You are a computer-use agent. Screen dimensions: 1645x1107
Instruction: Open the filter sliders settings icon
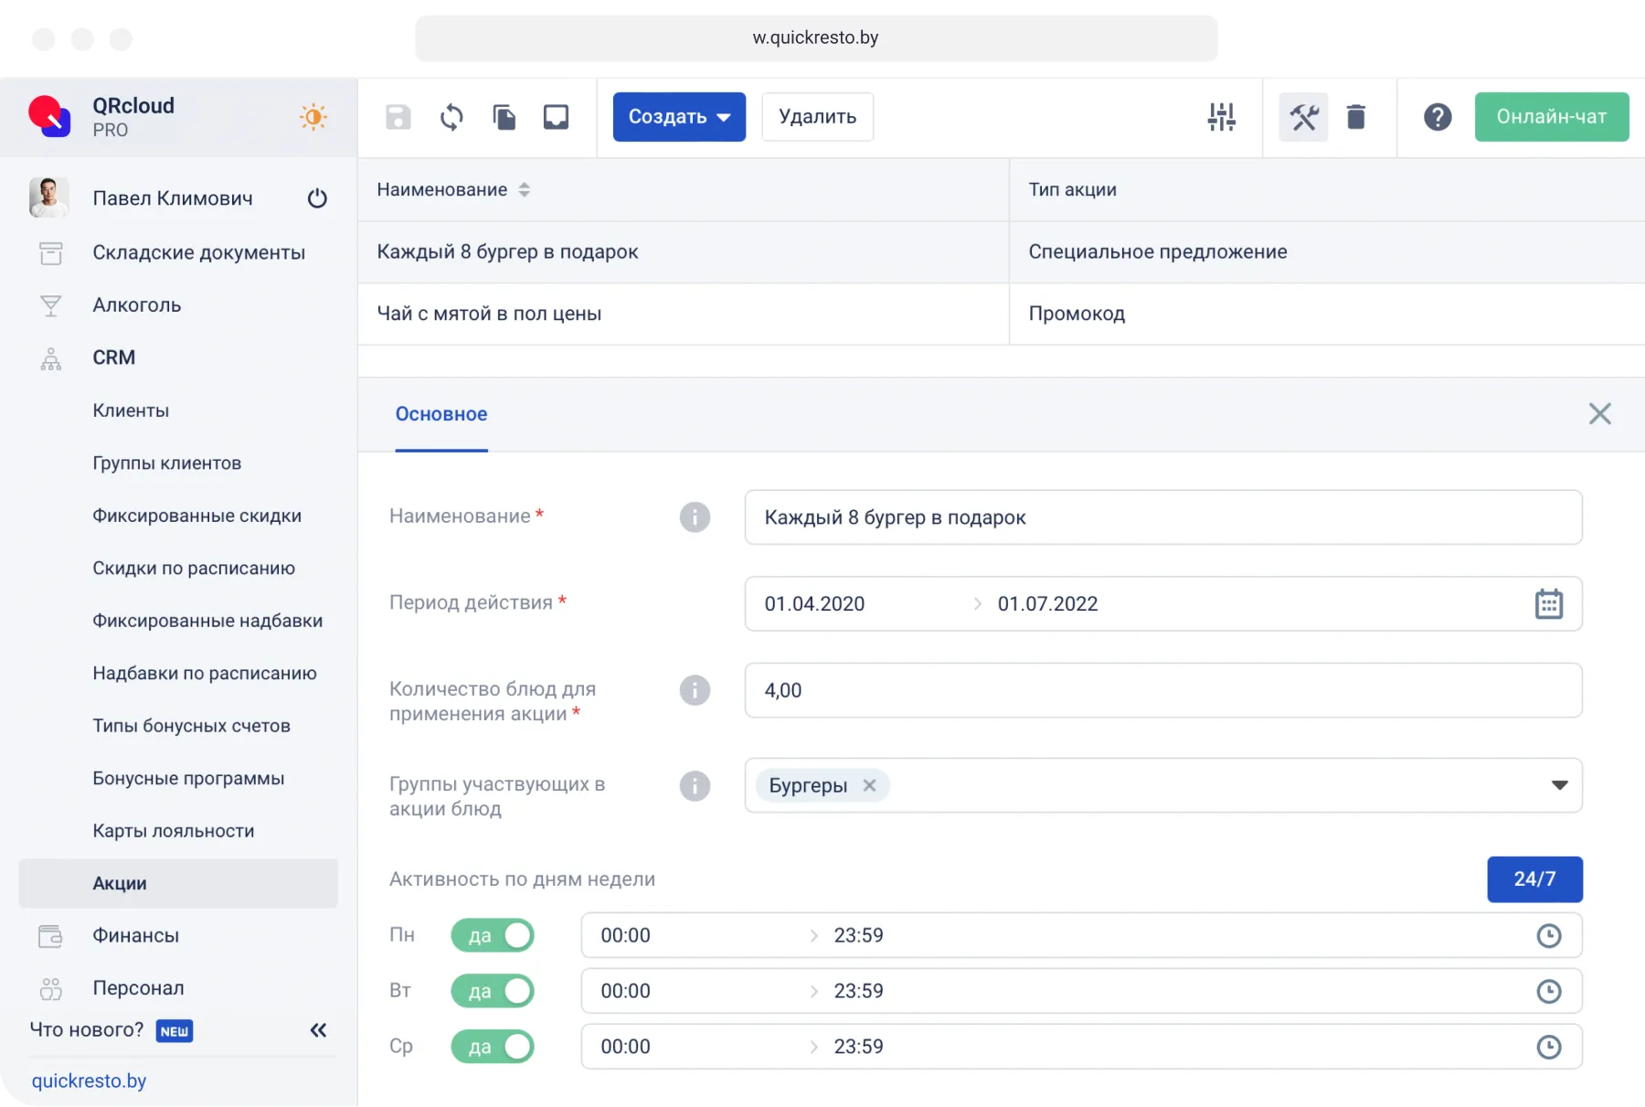coord(1221,117)
